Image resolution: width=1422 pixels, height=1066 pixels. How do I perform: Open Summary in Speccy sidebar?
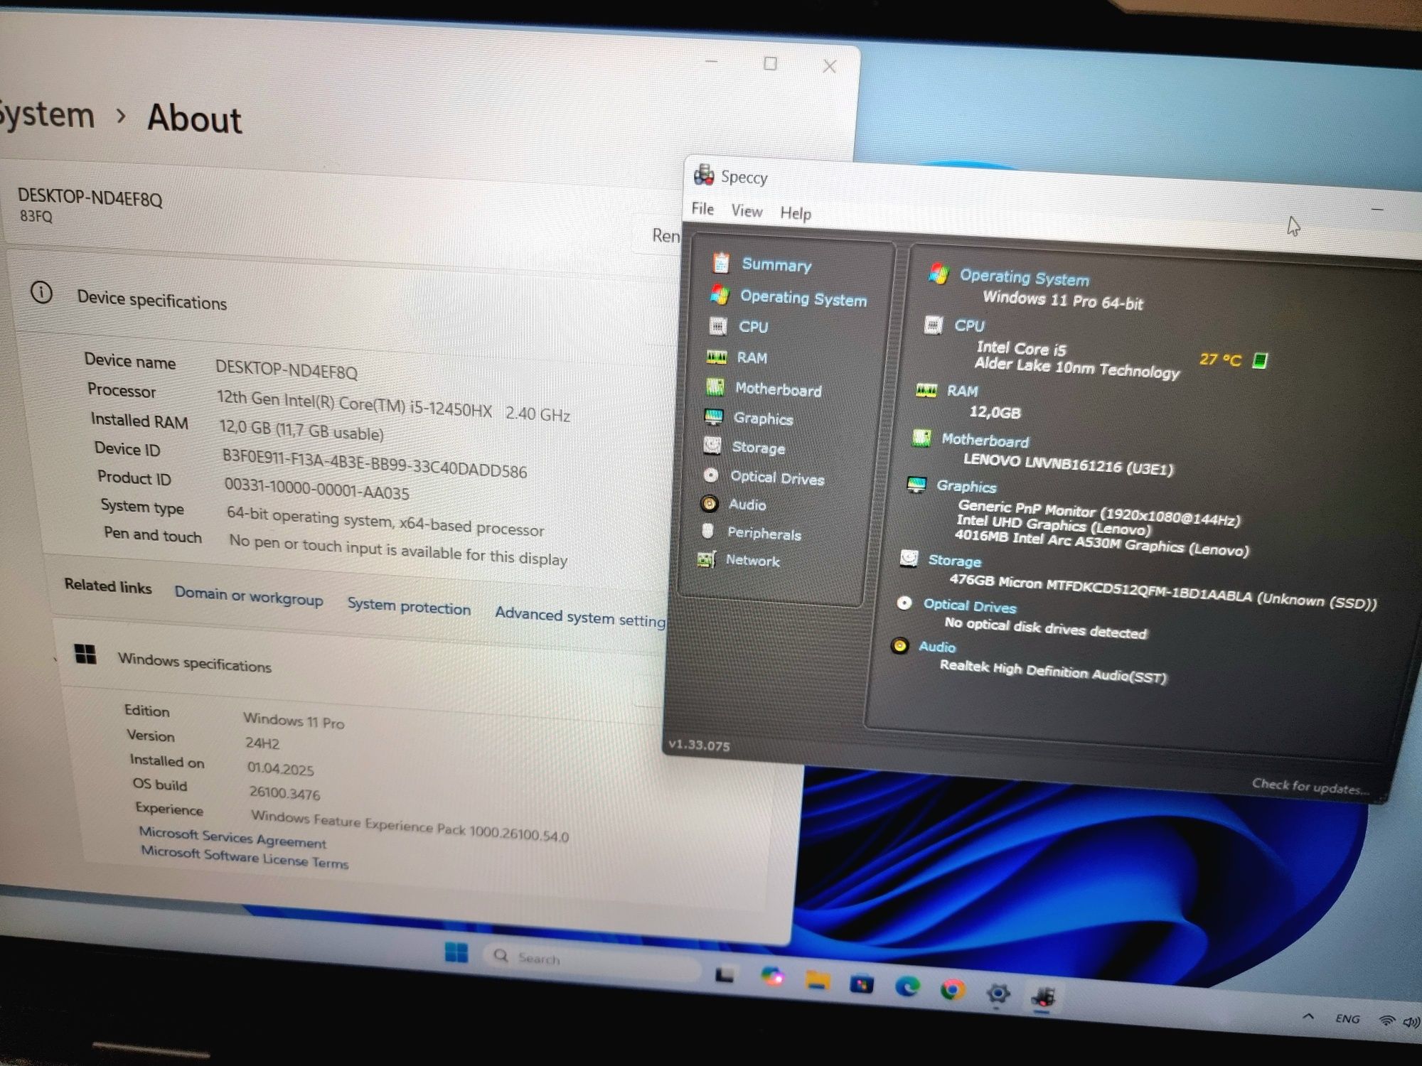[x=776, y=264]
